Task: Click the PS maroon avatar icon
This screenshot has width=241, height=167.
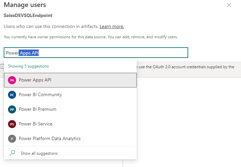Action: point(12,124)
